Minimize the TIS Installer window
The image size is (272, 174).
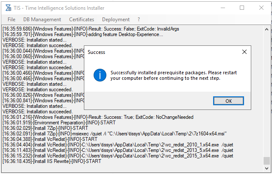click(x=223, y=8)
